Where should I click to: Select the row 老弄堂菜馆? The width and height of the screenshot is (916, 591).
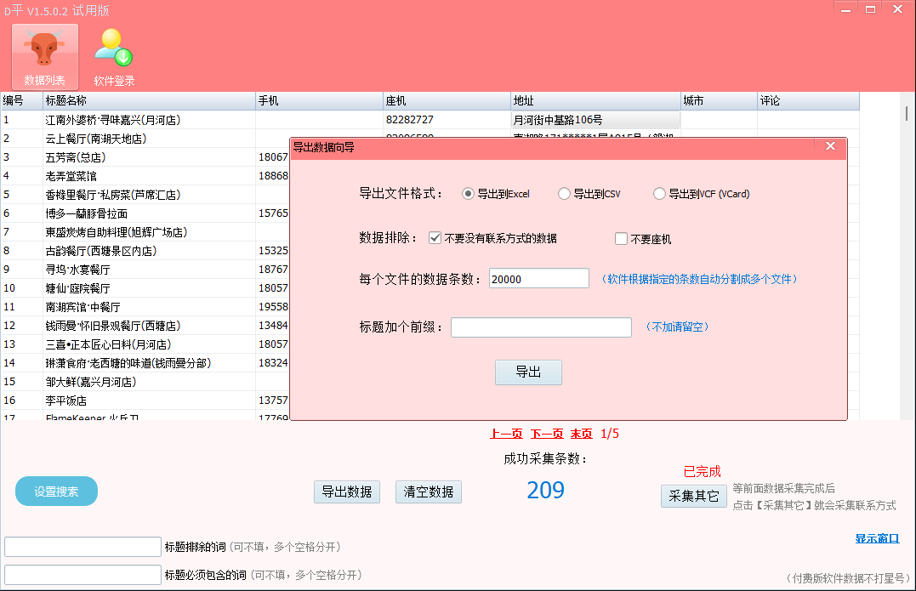[x=145, y=176]
